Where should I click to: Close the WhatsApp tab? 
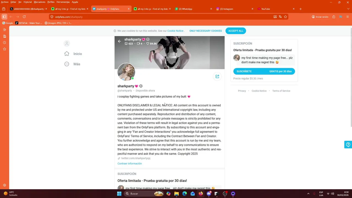(x=211, y=9)
